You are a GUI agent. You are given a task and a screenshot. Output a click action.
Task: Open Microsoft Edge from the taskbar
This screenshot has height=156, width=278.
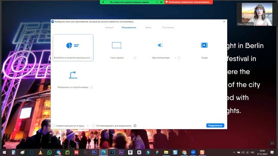(x=103, y=152)
